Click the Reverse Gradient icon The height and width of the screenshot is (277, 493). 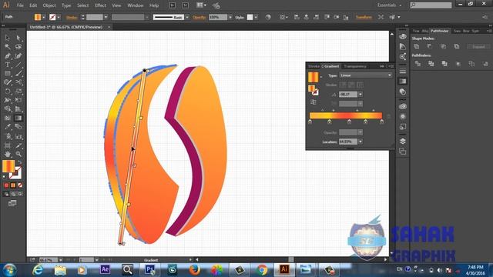pyautogui.click(x=314, y=102)
